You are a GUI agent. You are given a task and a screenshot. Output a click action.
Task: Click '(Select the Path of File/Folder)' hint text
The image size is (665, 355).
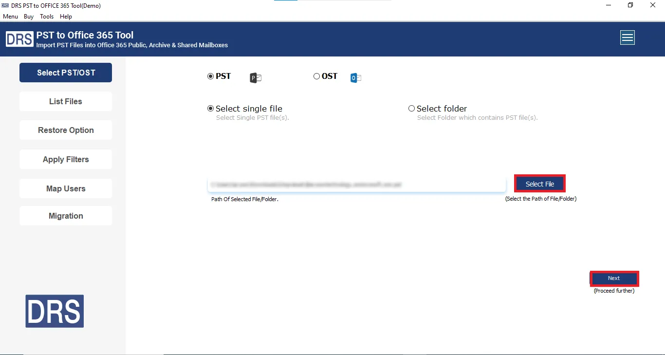(x=541, y=199)
